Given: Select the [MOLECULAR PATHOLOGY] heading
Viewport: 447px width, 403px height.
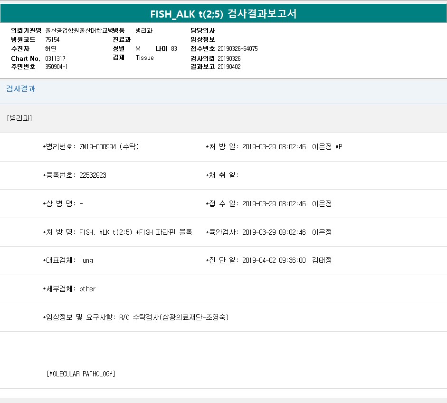Looking at the screenshot, I should [x=81, y=374].
